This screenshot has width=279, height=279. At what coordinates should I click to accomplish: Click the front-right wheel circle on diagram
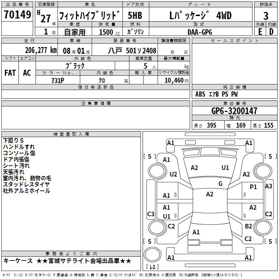pyautogui.click(x=263, y=172)
